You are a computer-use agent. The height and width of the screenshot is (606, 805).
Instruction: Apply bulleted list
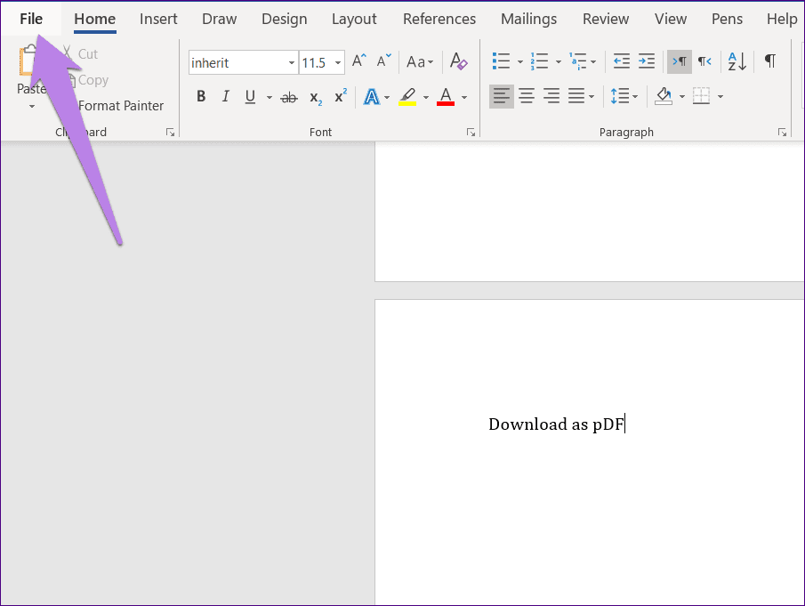[501, 61]
